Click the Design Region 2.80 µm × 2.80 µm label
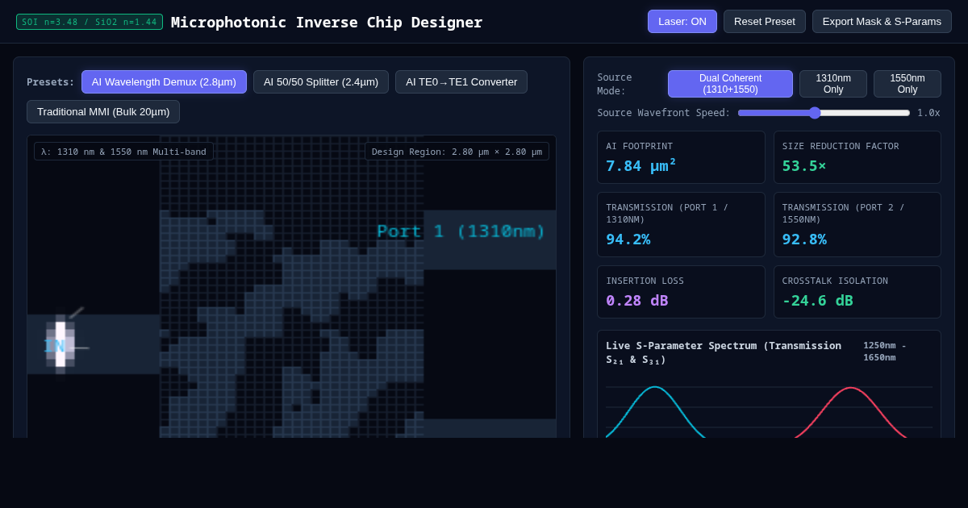This screenshot has height=508, width=968. tap(457, 152)
